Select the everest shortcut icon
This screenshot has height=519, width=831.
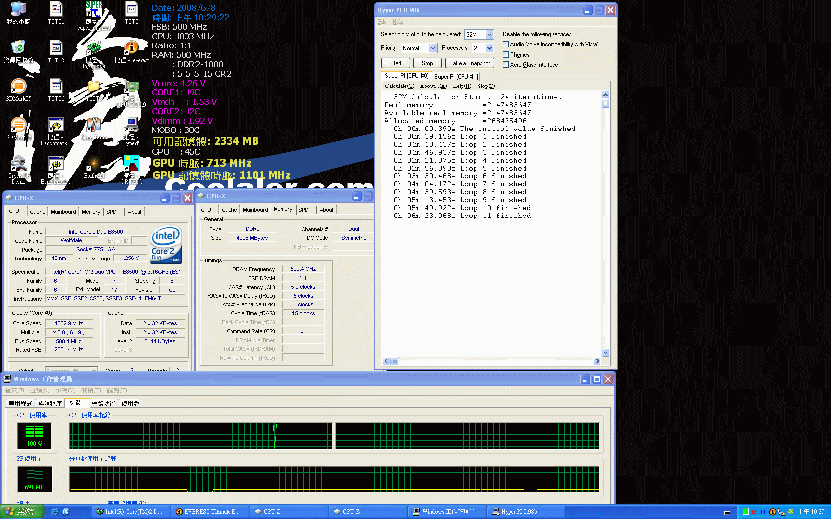tap(131, 51)
